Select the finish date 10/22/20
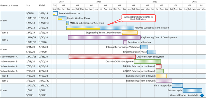 pyautogui.click(x=44, y=81)
